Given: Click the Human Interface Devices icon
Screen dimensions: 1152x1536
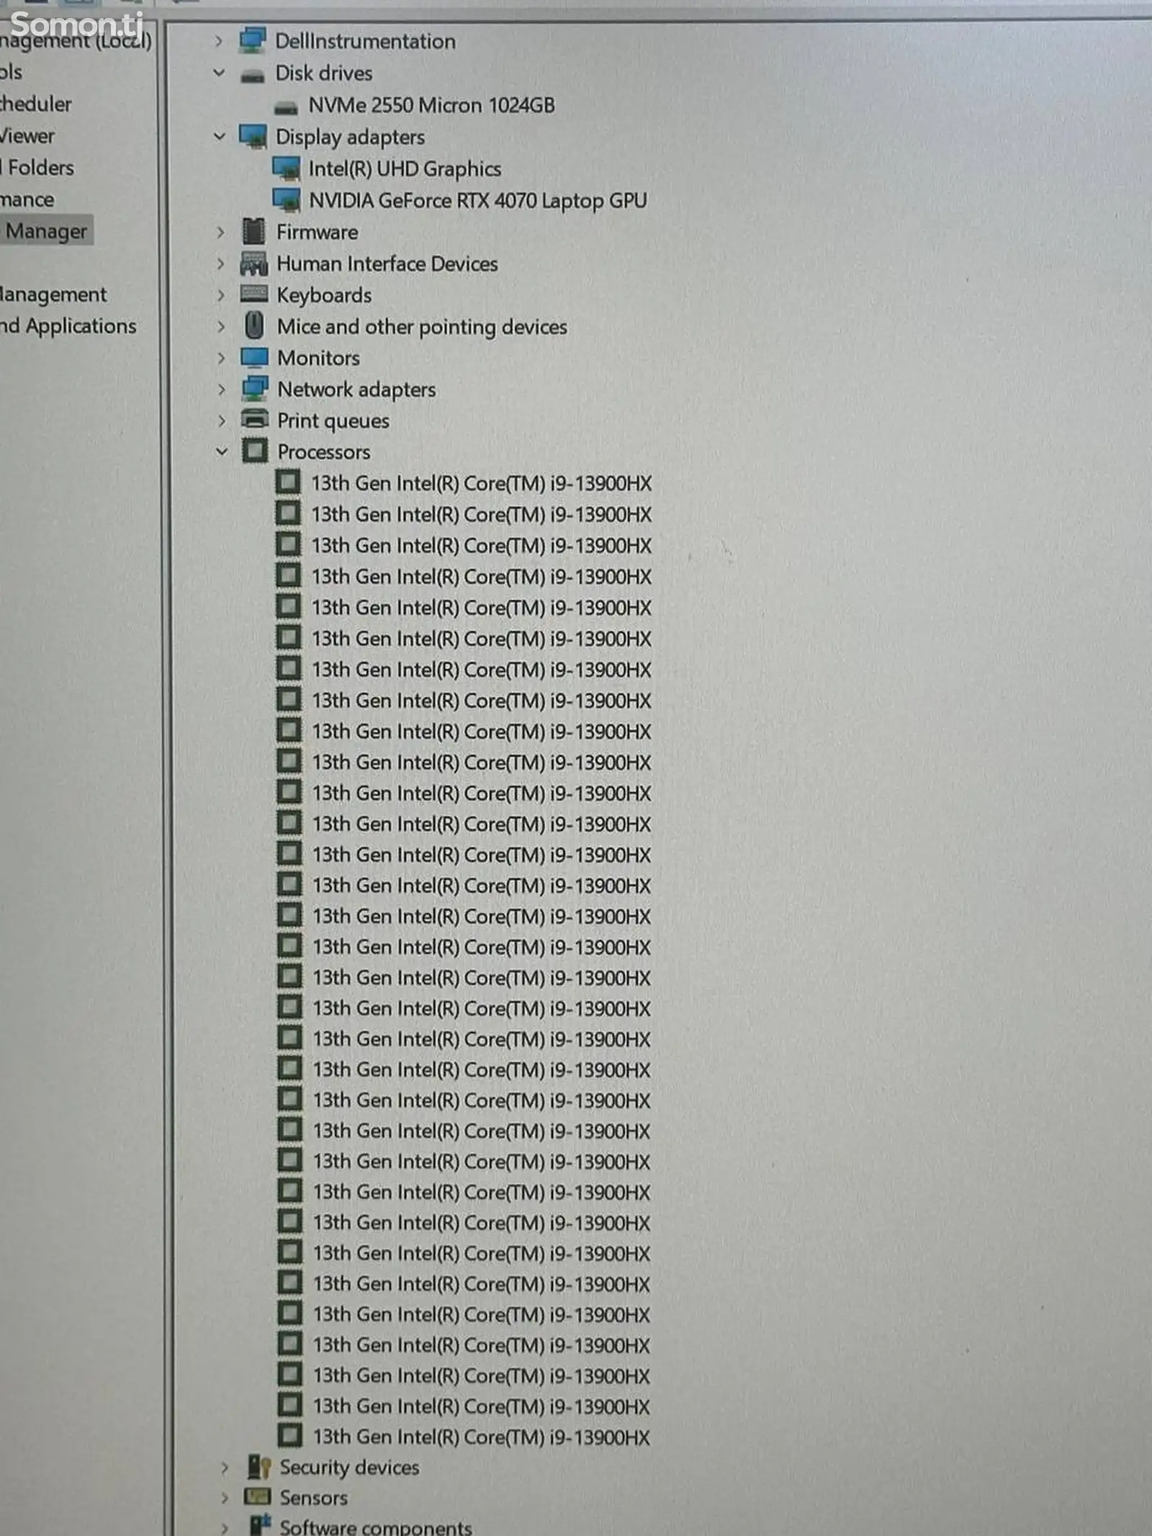Looking at the screenshot, I should click(x=253, y=264).
